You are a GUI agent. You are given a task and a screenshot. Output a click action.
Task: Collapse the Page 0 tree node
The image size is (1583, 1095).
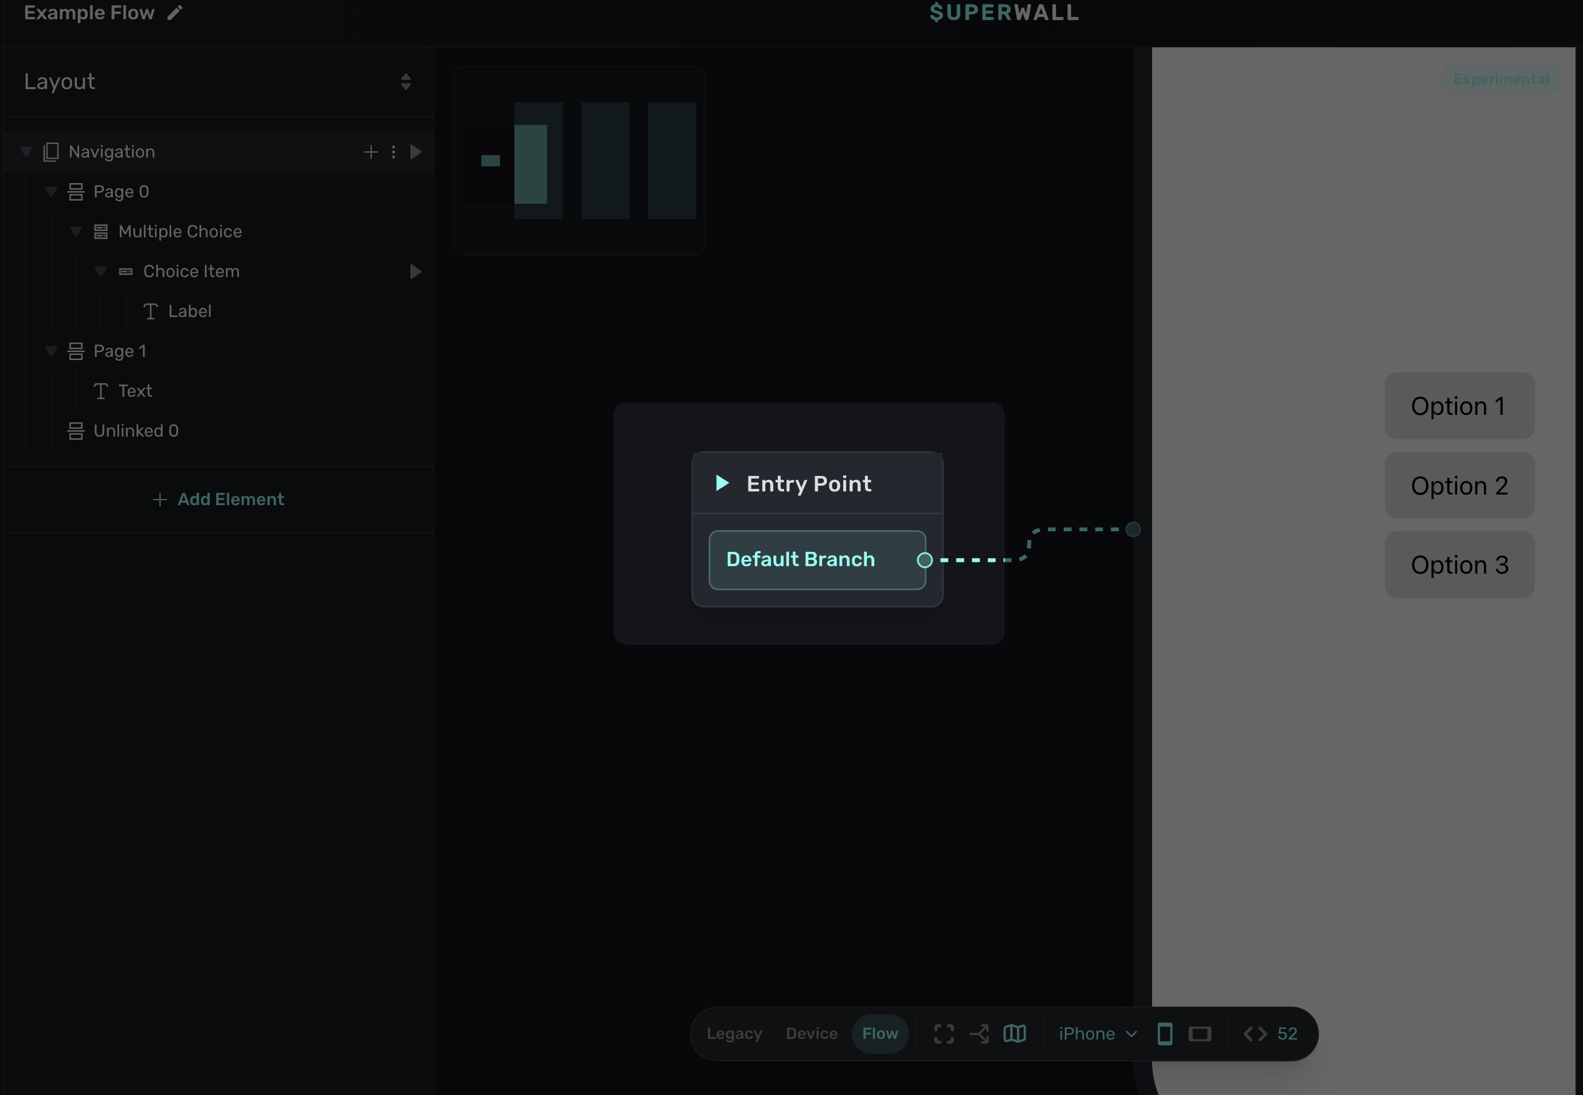tap(51, 191)
